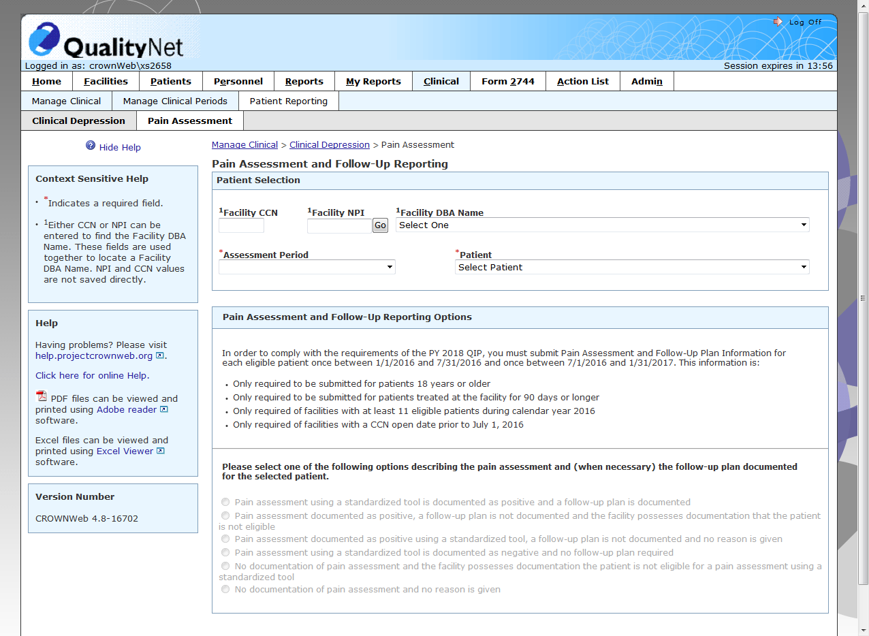Follow the 'Click here for online Help' link

coord(91,375)
